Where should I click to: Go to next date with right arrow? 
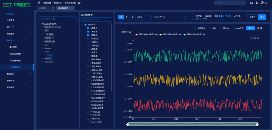tap(187, 17)
